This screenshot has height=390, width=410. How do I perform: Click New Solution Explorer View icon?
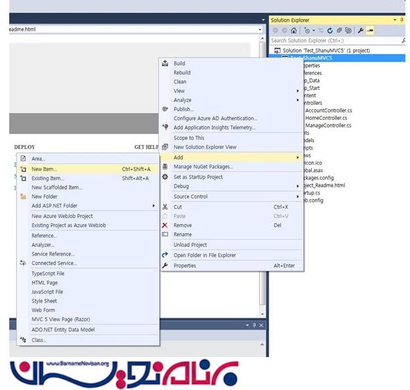click(165, 147)
